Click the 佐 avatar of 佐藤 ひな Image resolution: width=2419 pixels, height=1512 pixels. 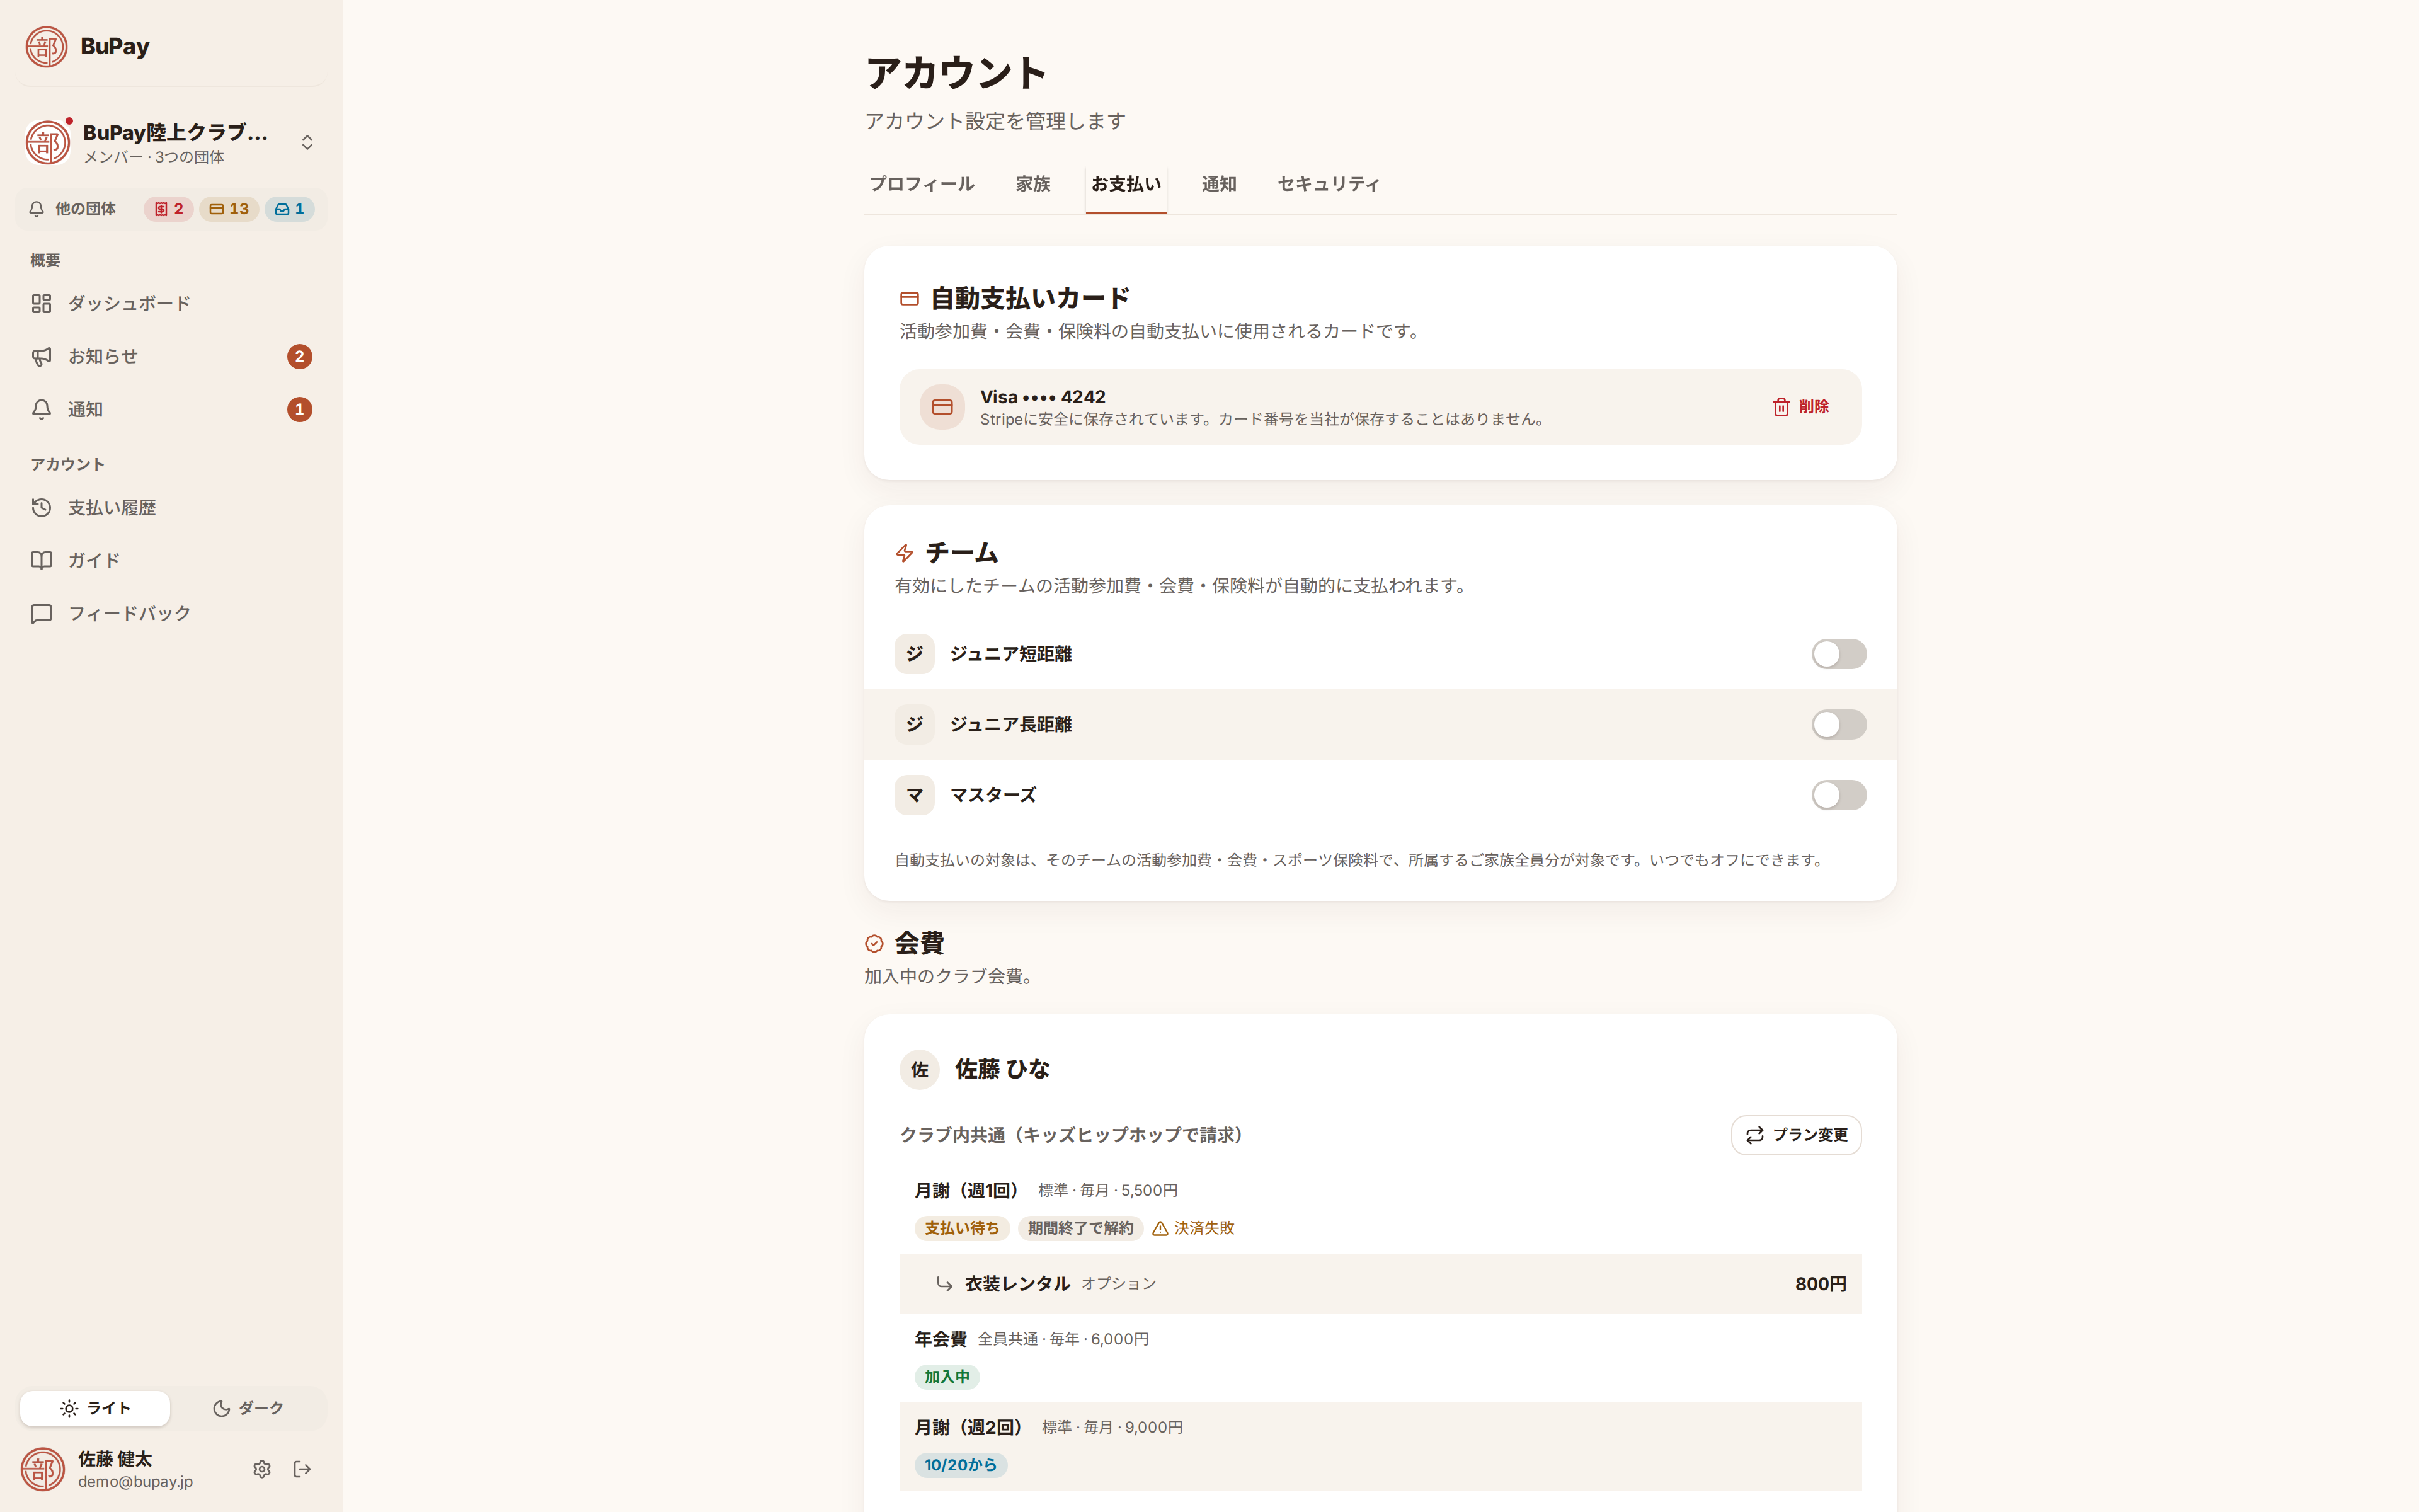pyautogui.click(x=920, y=1069)
